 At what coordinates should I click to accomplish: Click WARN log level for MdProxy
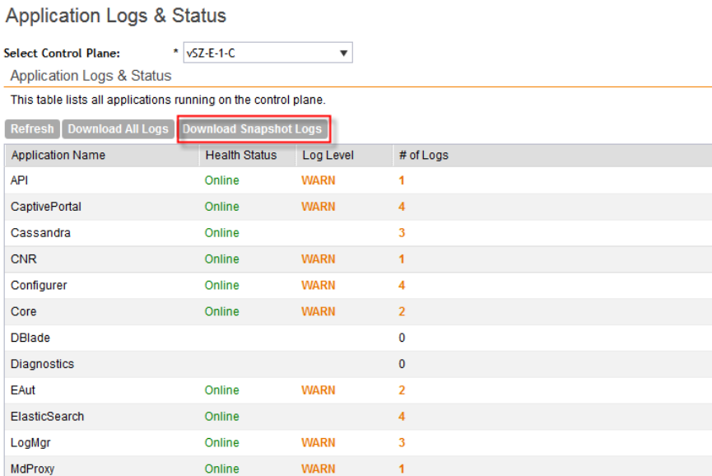(318, 469)
